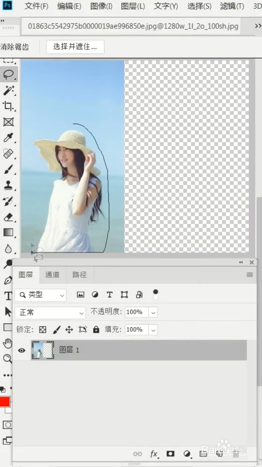The height and width of the screenshot is (467, 262).
Task: Switch to the 路径 tab
Action: click(x=79, y=275)
